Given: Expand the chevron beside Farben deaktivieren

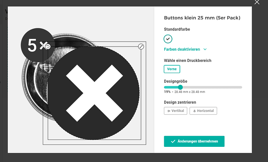Looking at the screenshot, I should click(205, 50).
